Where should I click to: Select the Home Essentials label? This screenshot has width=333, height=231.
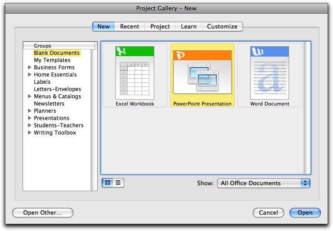[x=55, y=75]
